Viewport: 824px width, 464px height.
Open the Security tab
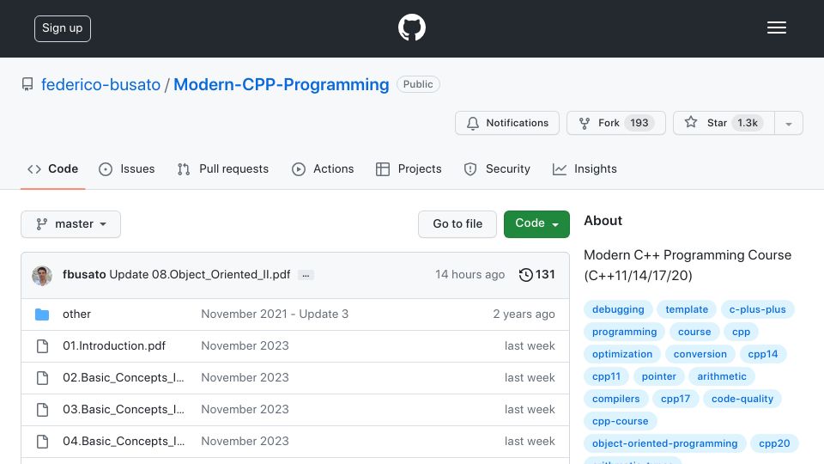coord(497,169)
